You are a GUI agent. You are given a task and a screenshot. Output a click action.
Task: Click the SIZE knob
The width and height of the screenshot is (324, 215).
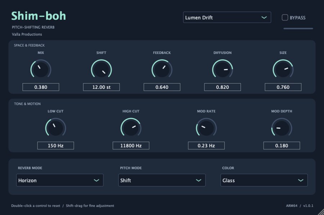[x=283, y=69]
